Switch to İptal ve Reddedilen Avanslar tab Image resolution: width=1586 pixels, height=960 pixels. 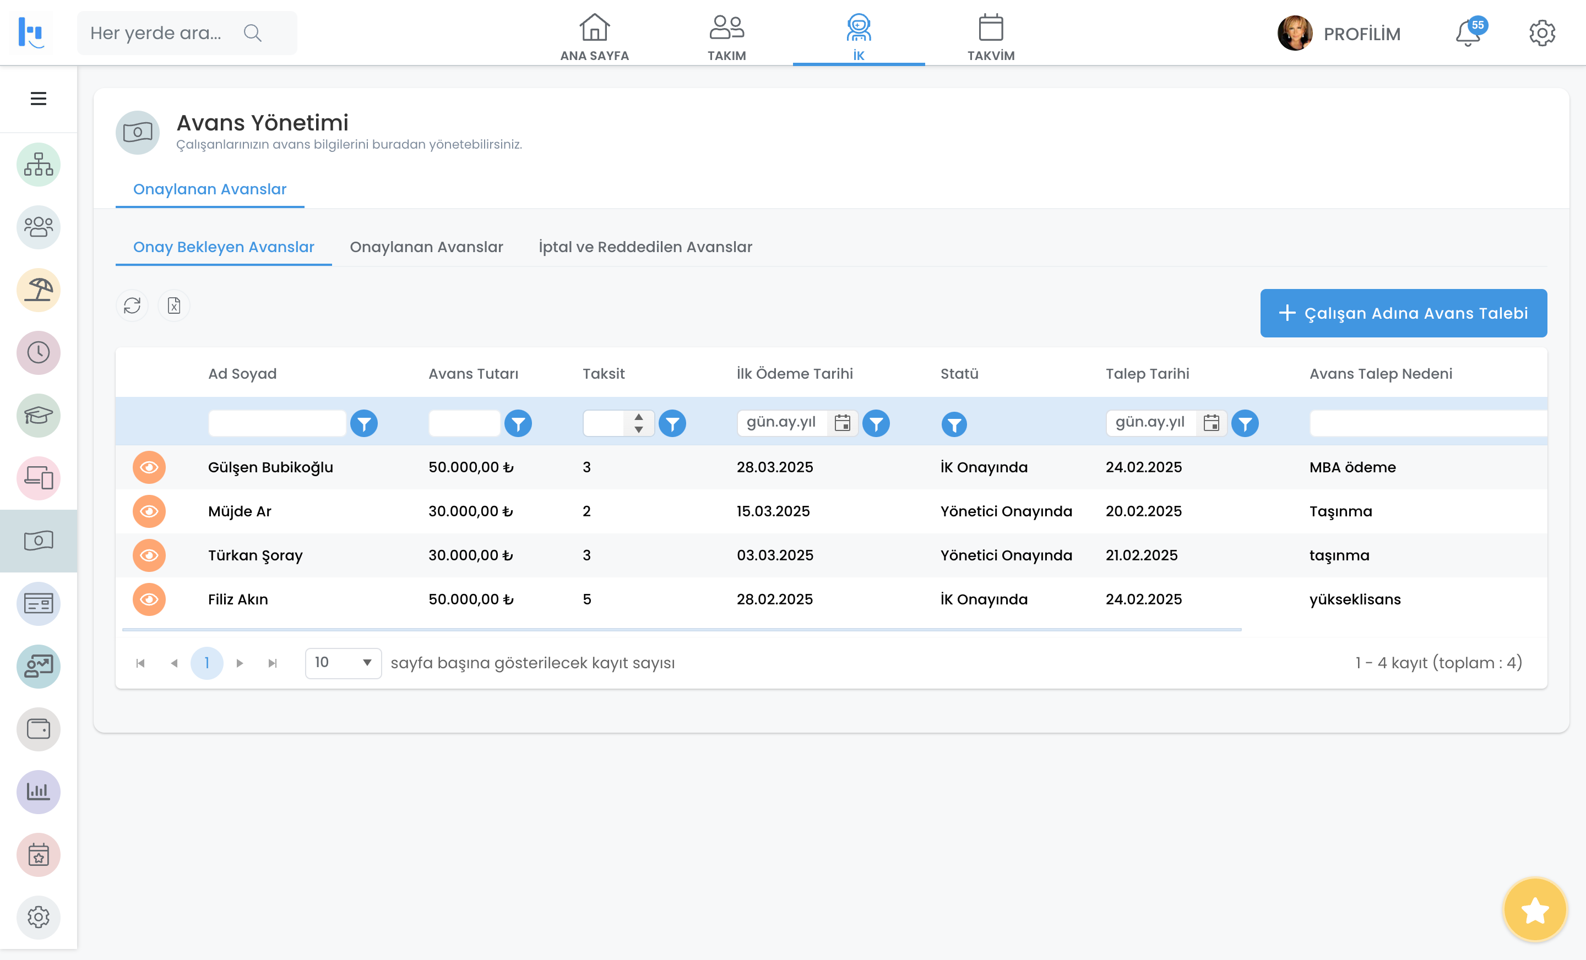click(645, 247)
